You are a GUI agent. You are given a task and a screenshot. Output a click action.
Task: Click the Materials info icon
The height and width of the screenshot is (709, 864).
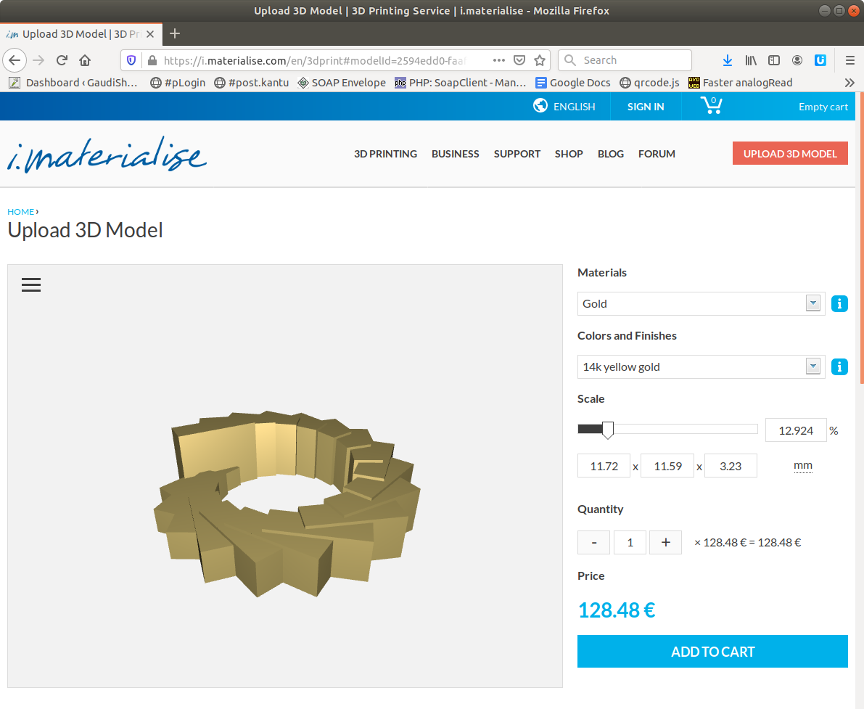pyautogui.click(x=839, y=304)
